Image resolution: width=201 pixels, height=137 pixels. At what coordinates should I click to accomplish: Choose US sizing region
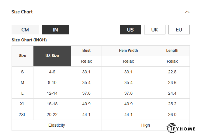(130, 30)
